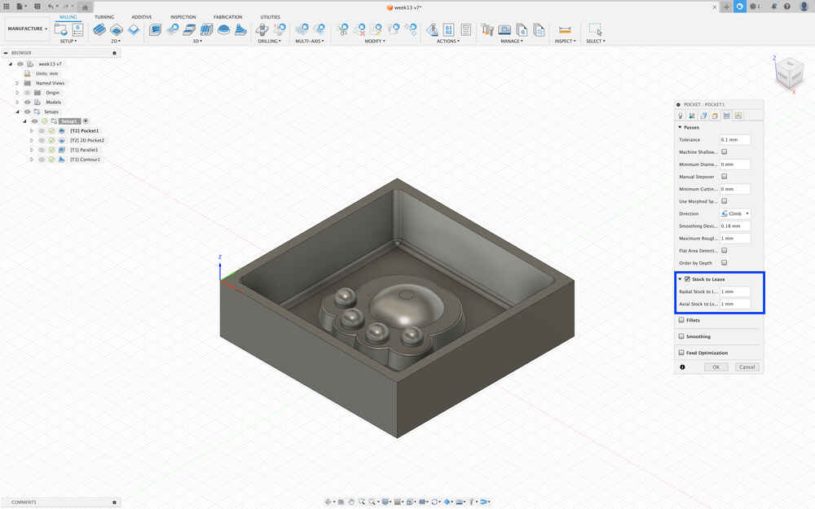Open the MODIFY dropdown menu
This screenshot has height=509, width=815.
click(x=375, y=41)
